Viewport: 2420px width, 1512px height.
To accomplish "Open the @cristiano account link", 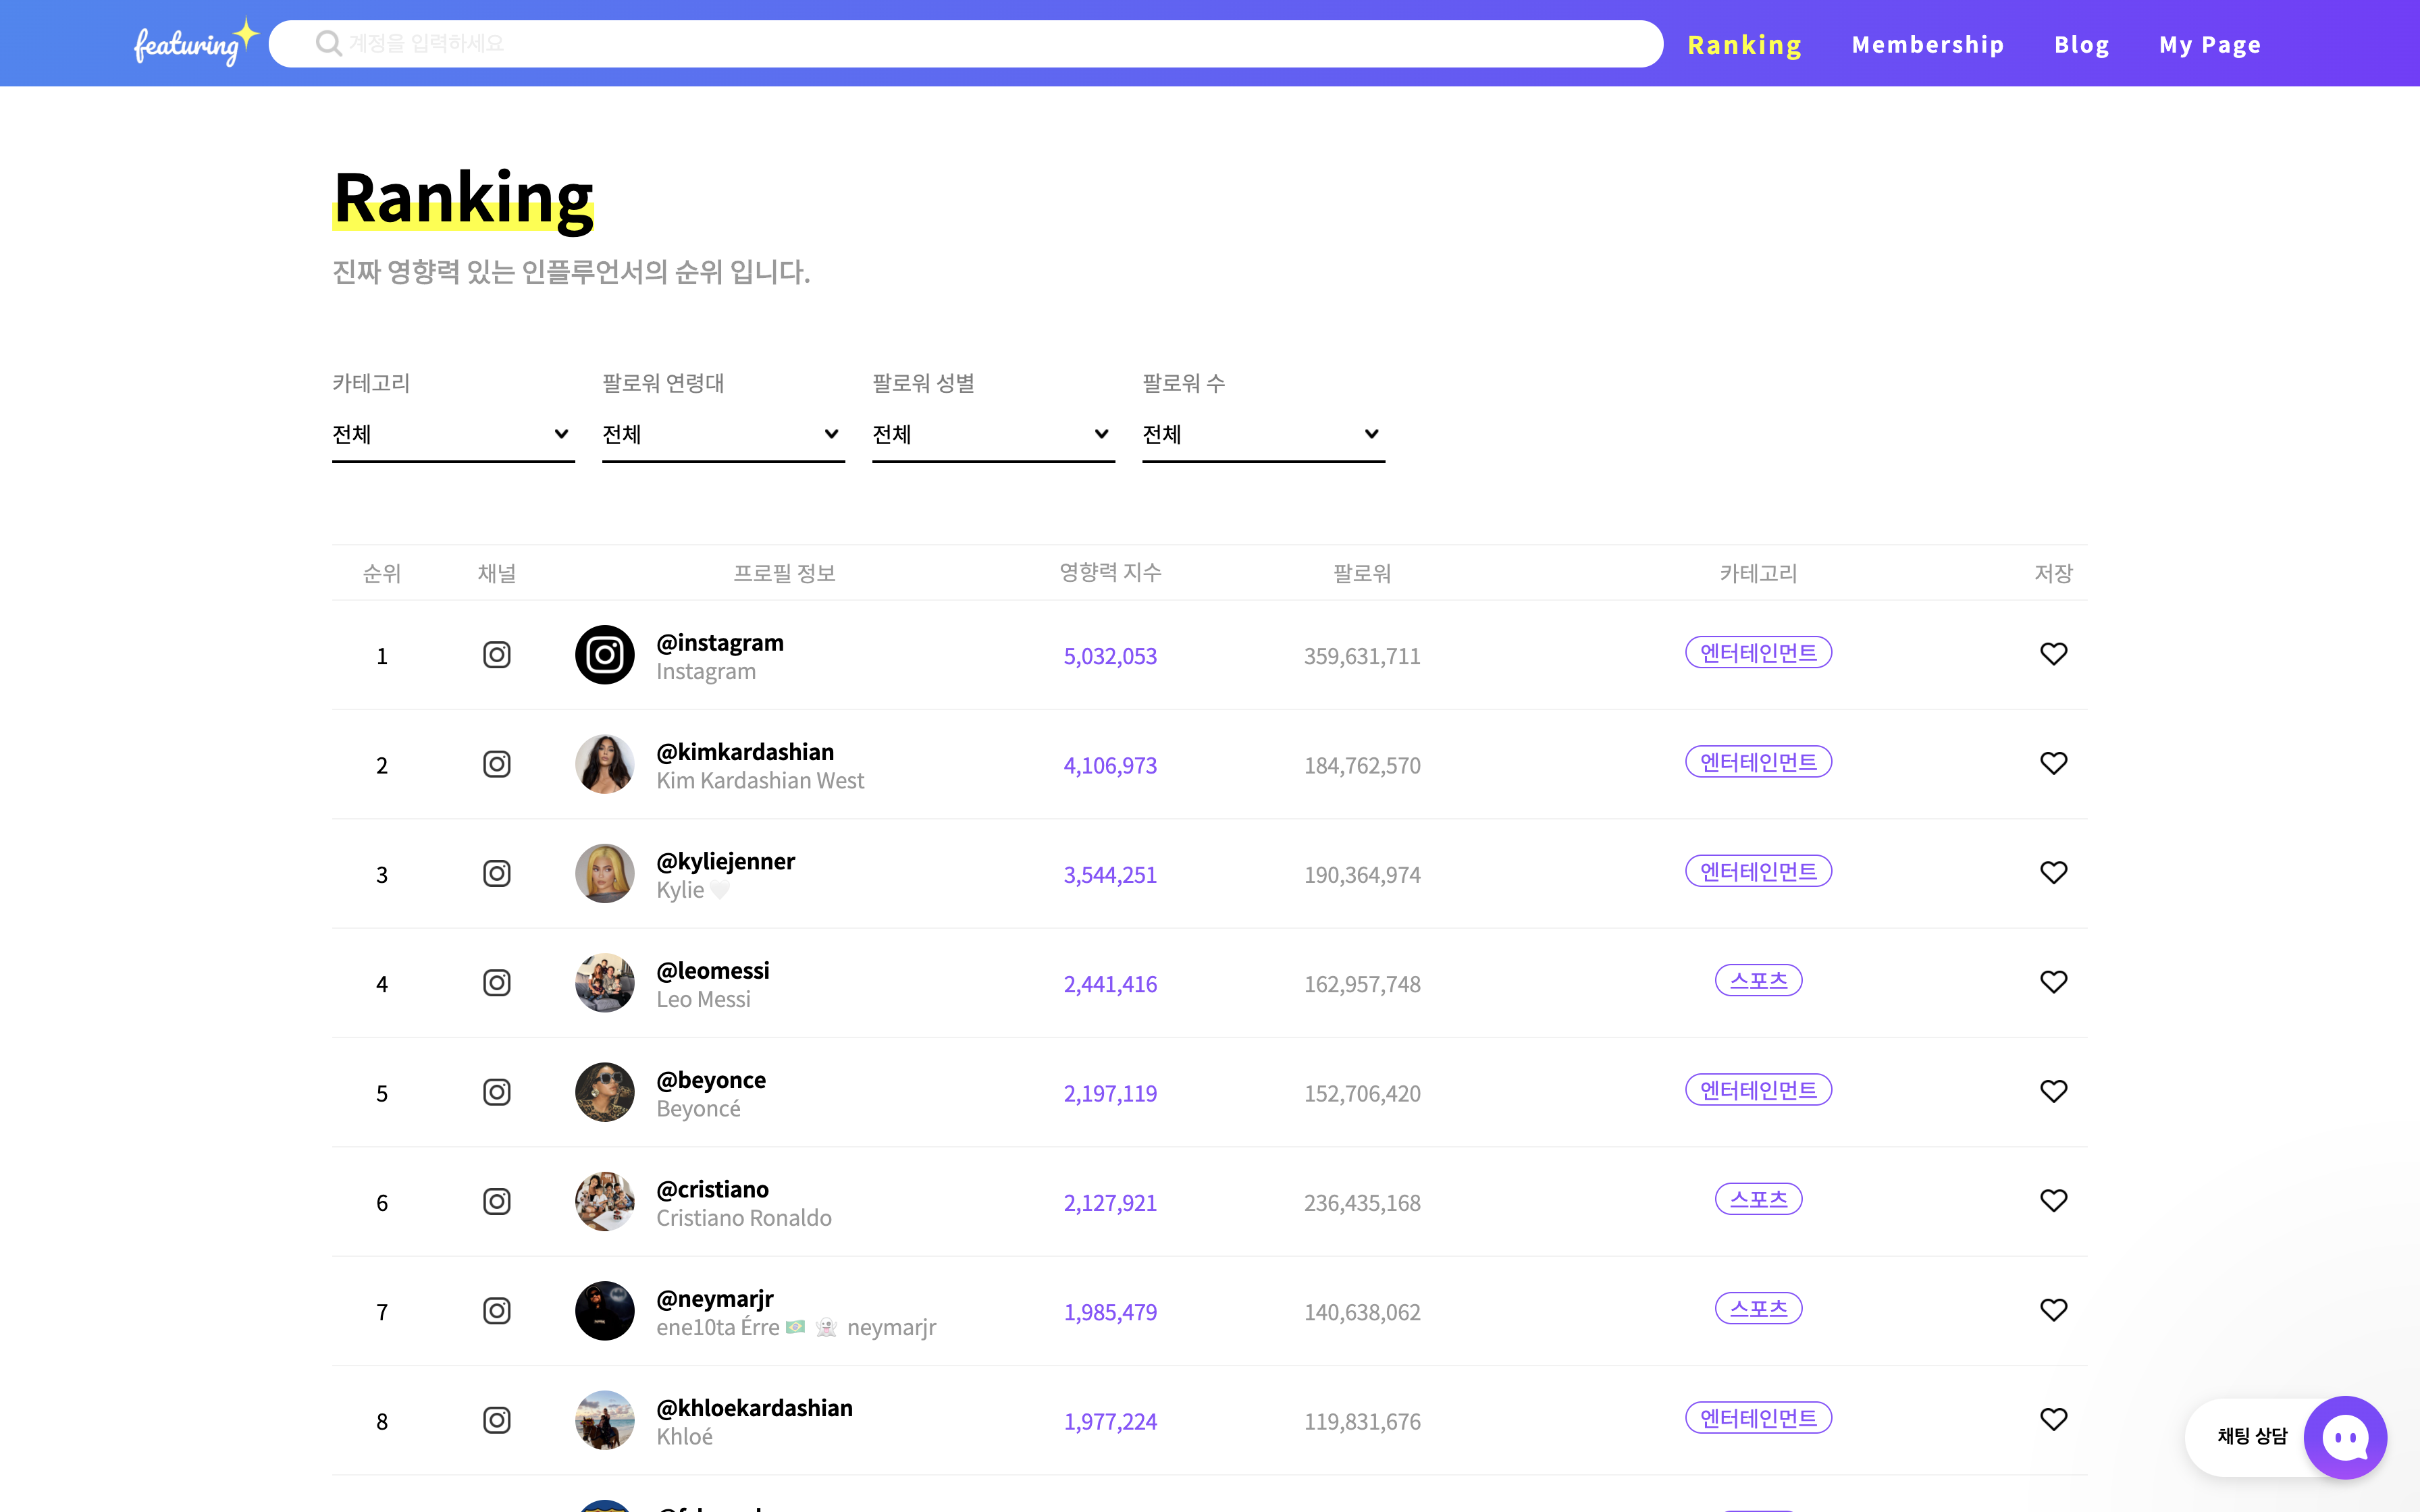I will click(x=713, y=1190).
